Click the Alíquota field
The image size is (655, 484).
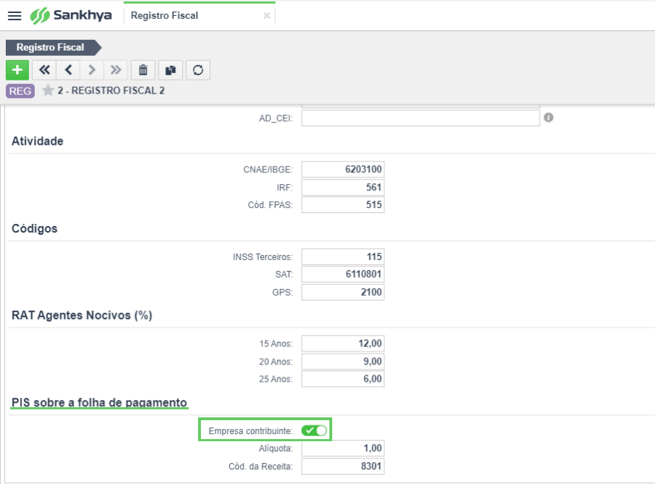click(342, 448)
